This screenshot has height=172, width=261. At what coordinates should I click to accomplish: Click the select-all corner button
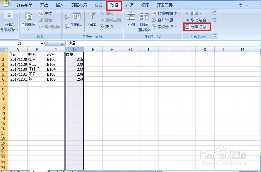point(4,50)
